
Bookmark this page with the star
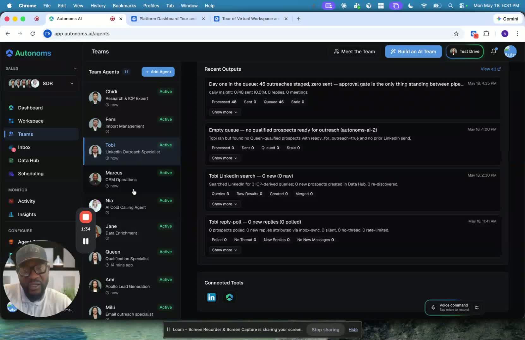tap(456, 34)
